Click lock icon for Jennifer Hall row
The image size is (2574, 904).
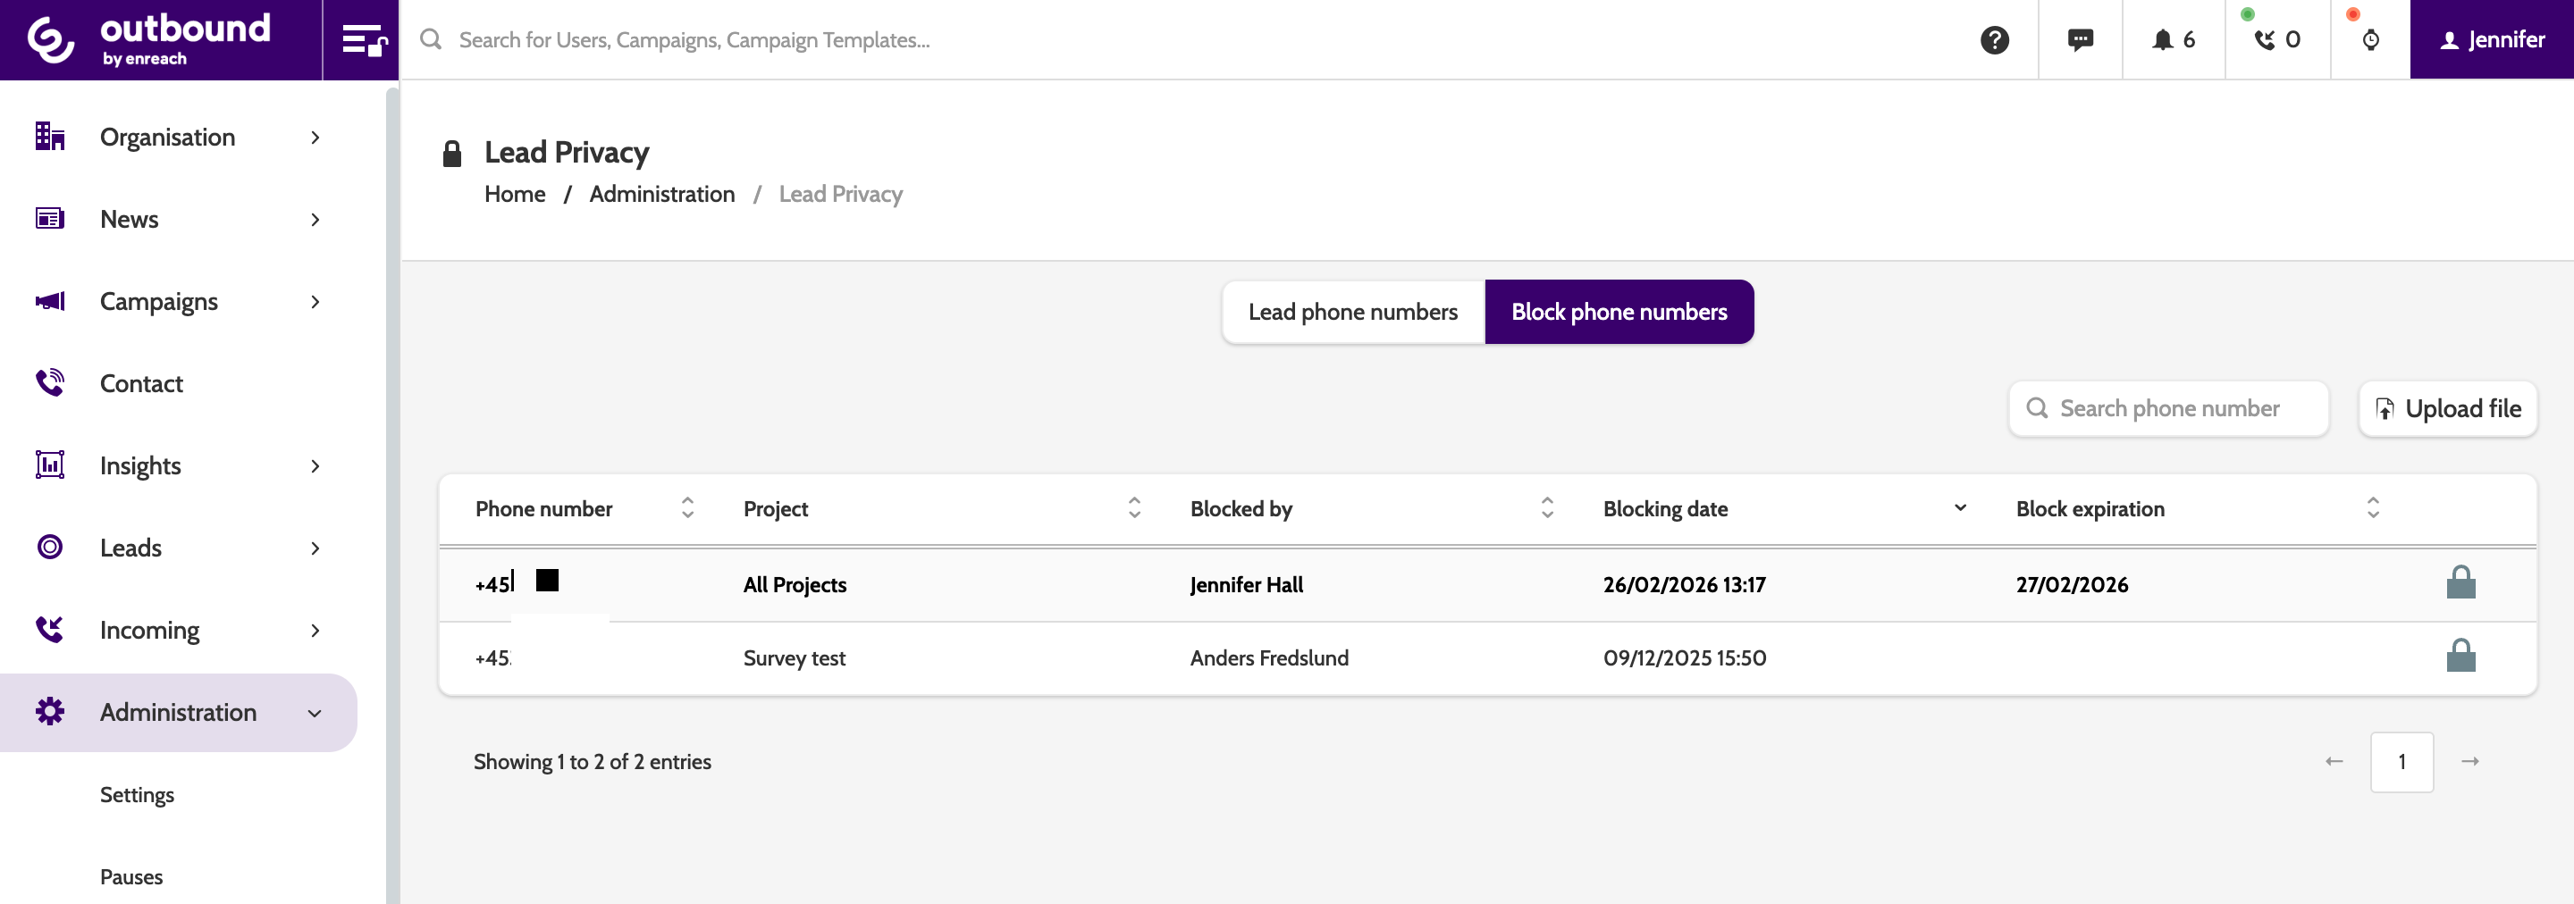click(2460, 583)
